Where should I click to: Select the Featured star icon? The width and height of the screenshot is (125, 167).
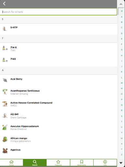[58, 163]
